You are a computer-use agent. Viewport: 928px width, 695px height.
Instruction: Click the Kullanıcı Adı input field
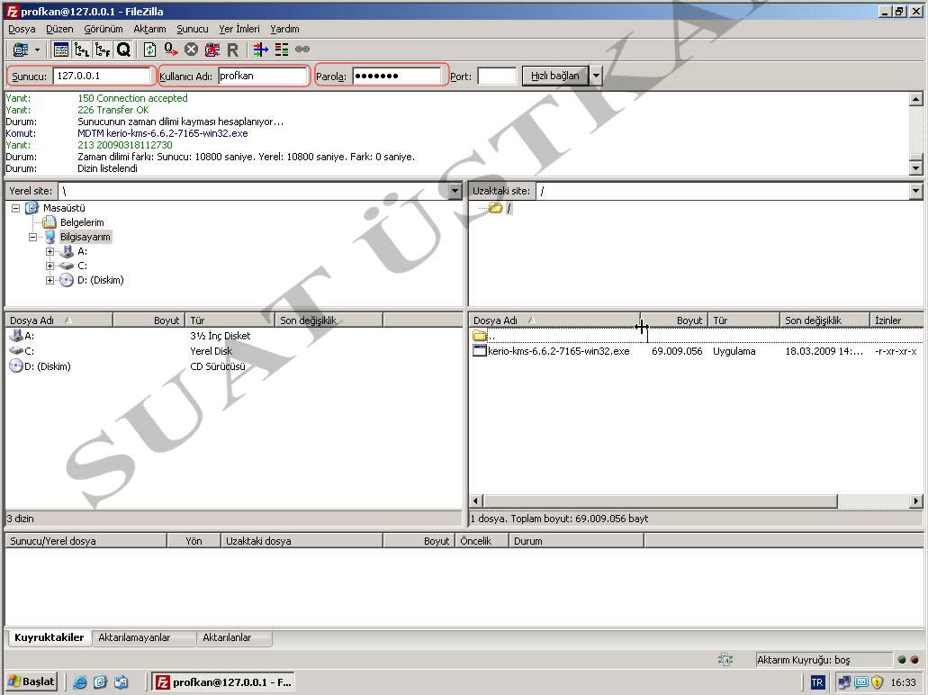(263, 76)
